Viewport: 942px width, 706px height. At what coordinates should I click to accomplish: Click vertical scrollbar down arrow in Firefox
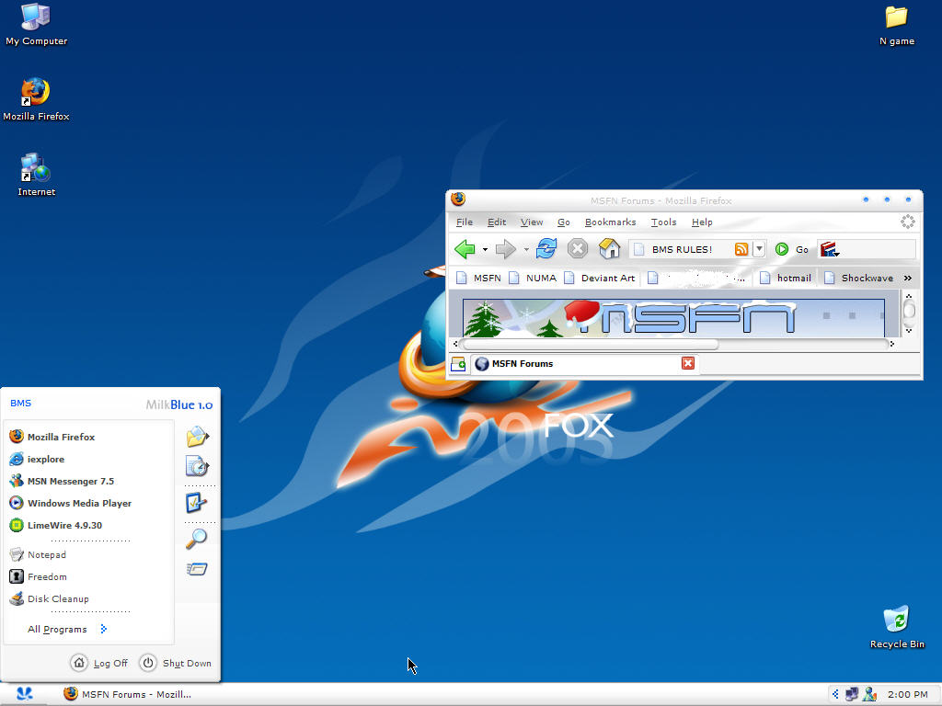point(909,331)
